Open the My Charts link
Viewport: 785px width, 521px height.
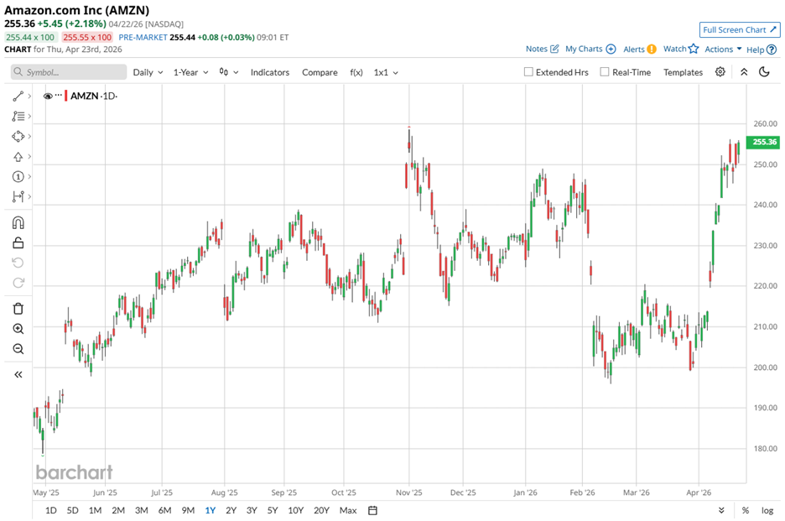[590, 49]
